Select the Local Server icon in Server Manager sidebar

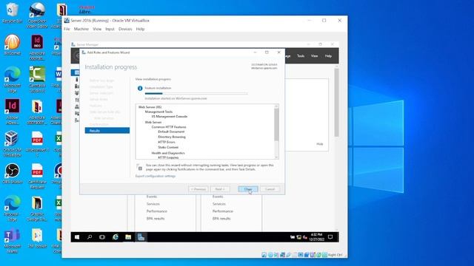77,79
